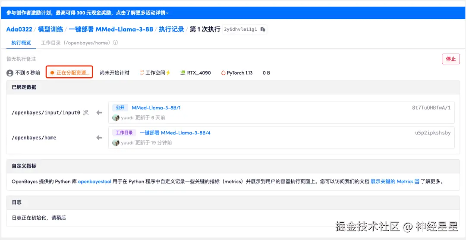The image size is (466, 240).
Task: Click the document icon after 展示关键的 Metrics
Action: (x=417, y=181)
